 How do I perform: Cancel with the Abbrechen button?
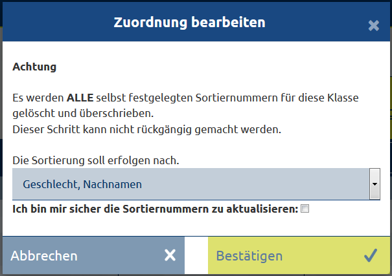[93, 255]
